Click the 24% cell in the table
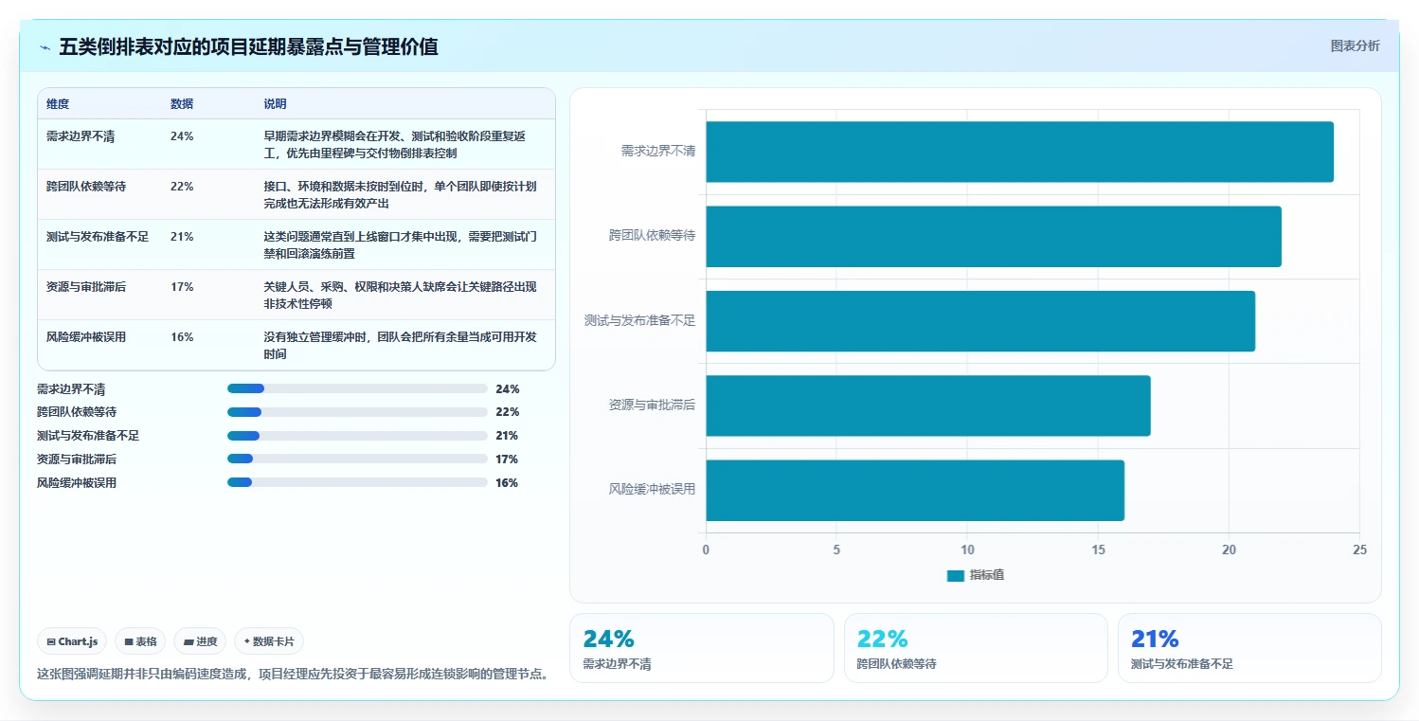Screen dimensions: 1419x721 (182, 136)
